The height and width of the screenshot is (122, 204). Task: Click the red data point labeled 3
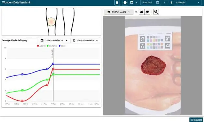point(47,85)
